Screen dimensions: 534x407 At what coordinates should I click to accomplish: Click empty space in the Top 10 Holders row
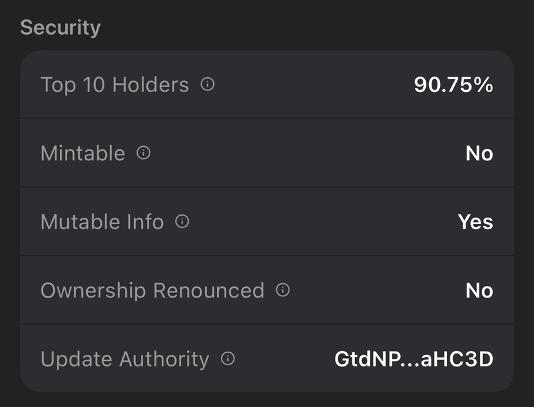[309, 85]
